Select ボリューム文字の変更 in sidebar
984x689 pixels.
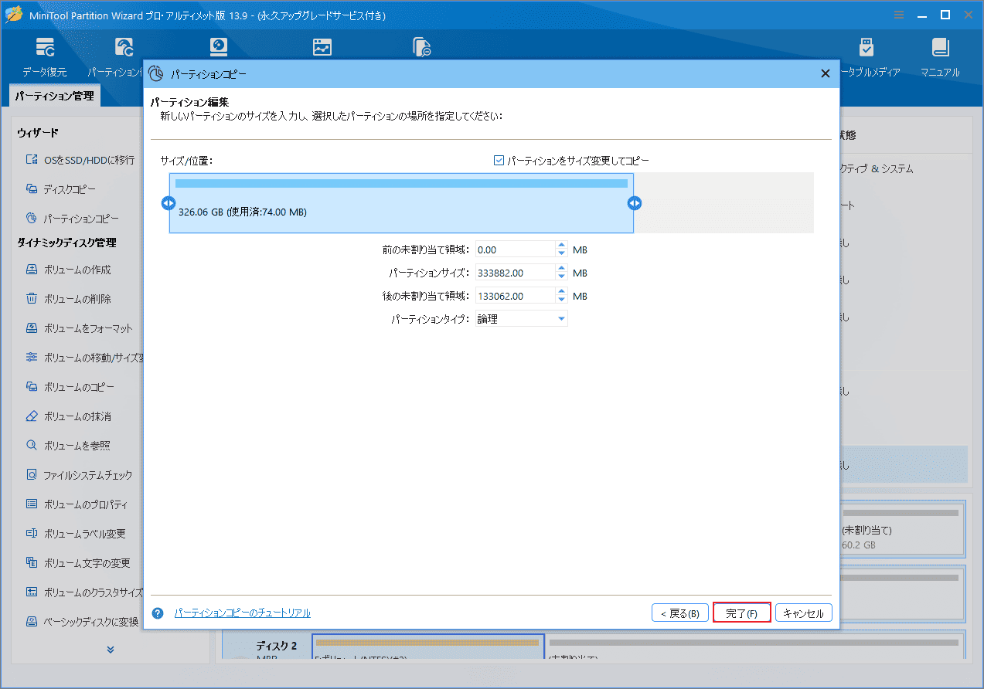[77, 563]
